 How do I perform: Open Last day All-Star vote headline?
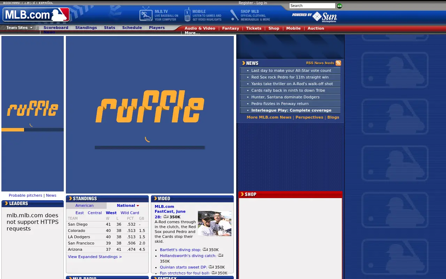point(291,70)
